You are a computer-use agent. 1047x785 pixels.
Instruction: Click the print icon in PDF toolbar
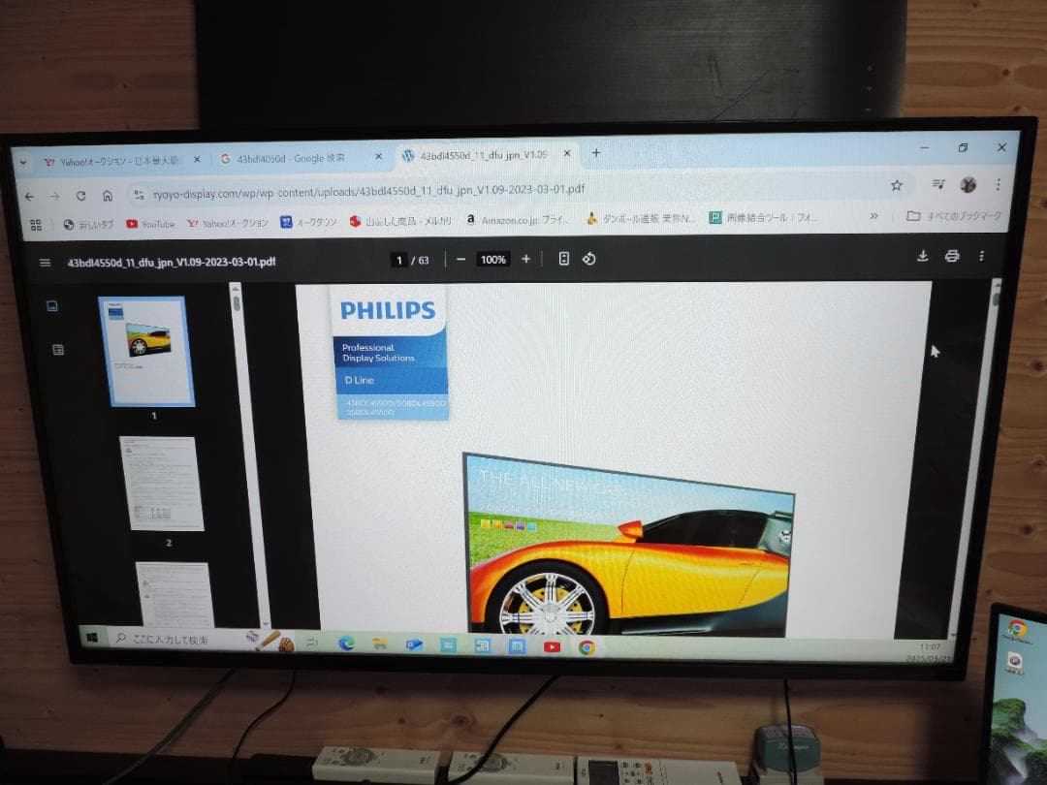(951, 257)
